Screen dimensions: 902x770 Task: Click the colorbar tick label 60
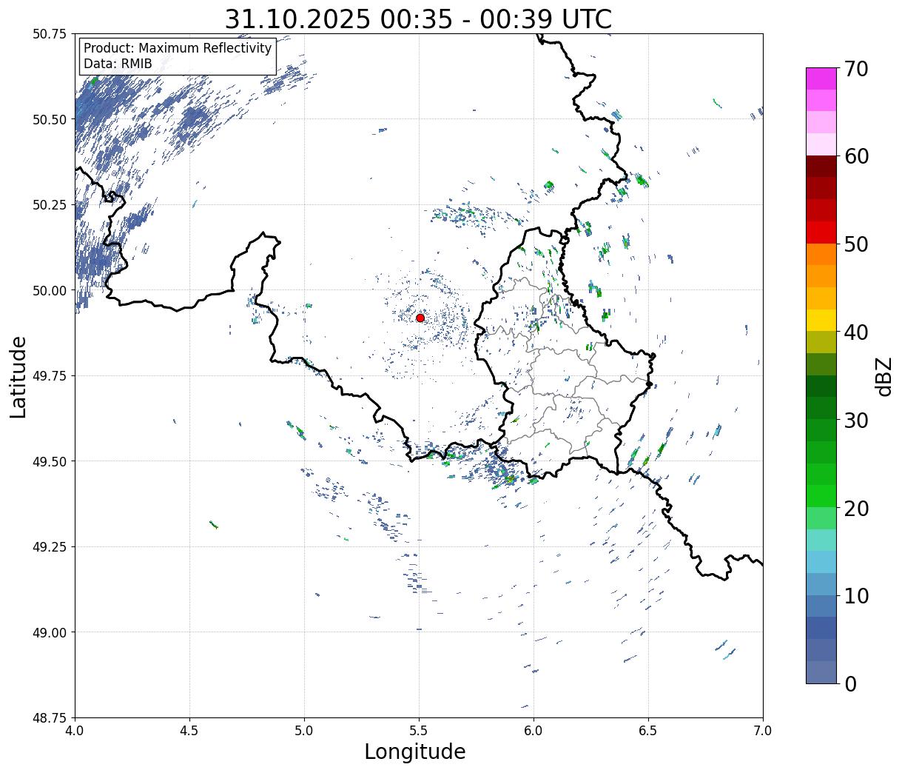click(x=856, y=156)
